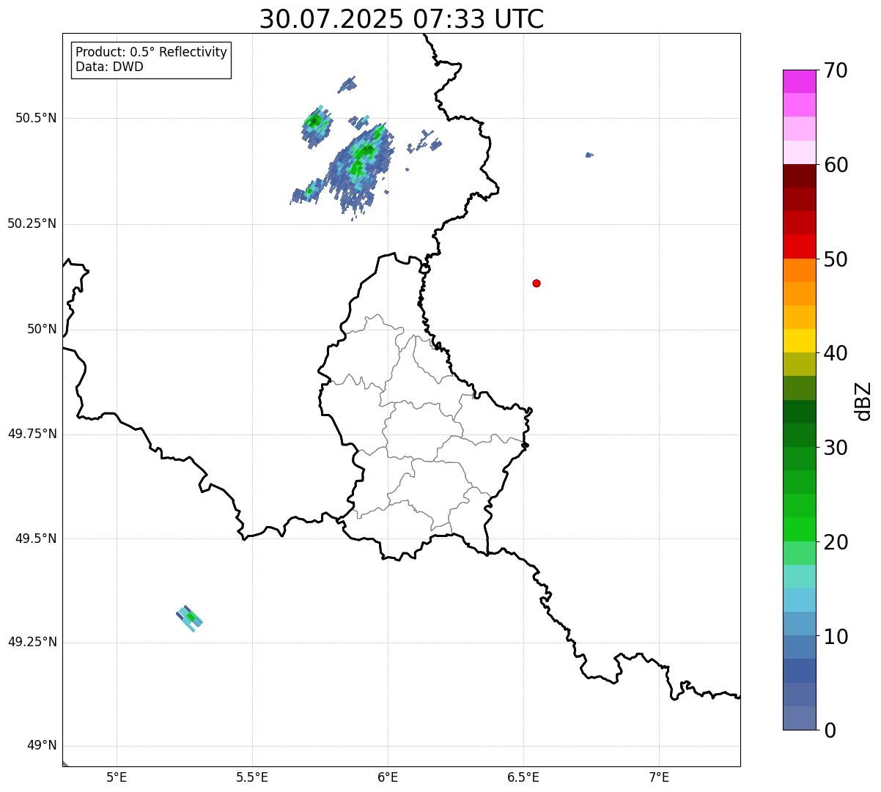
Task: Click the topmost small echo near 50.6°N
Action: (x=347, y=84)
